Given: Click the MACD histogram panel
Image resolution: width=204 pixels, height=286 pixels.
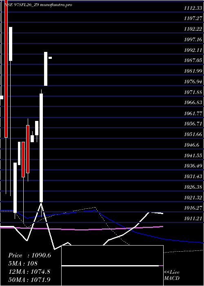Looking at the screenshot, I should coord(112,266).
